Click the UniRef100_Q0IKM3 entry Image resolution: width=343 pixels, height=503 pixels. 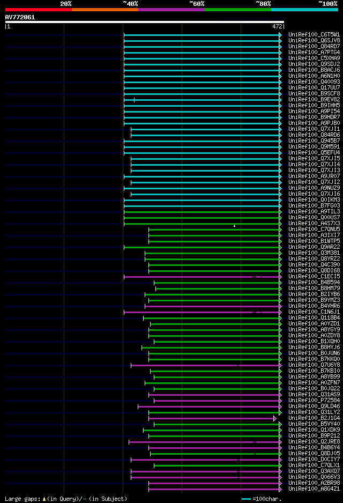pyautogui.click(x=314, y=199)
